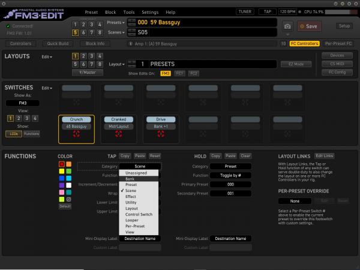Click the Edit Links button
This screenshot has width=360, height=270.
click(325, 155)
